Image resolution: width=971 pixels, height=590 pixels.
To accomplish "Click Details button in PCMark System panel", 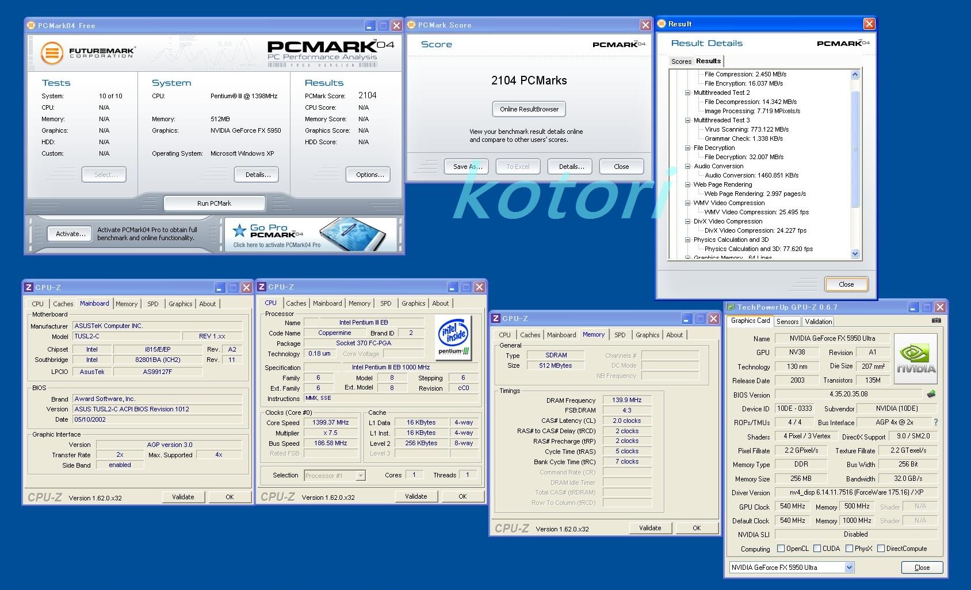I will tap(258, 175).
